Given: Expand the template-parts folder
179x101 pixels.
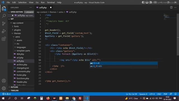Looking at the screenshot, I should pyautogui.click(x=15, y=50).
